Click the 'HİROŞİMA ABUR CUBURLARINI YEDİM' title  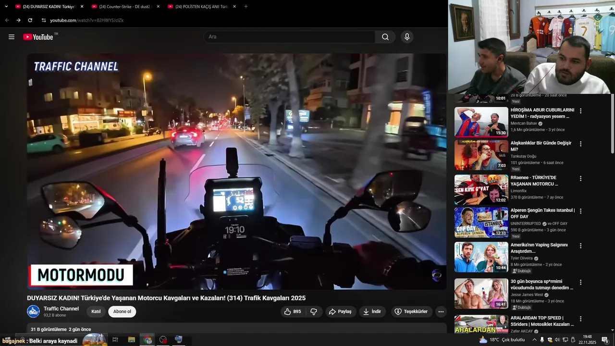542,113
